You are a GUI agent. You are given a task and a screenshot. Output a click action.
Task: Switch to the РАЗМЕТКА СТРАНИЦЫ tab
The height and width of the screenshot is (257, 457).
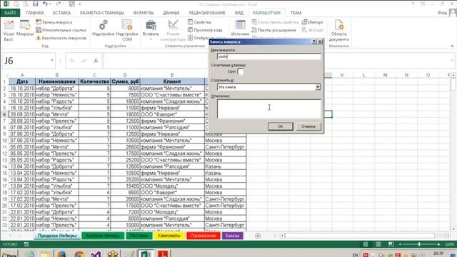click(101, 13)
